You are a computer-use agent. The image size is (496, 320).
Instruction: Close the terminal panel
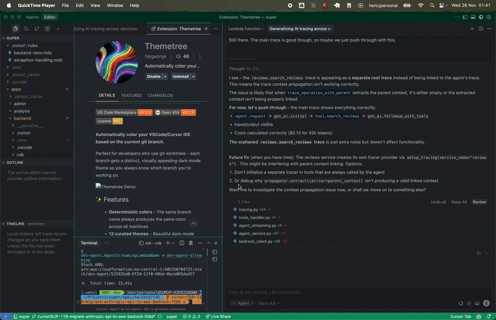pyautogui.click(x=216, y=243)
